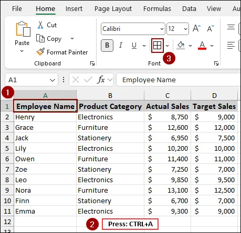Decrease font size with the smaller A icon
Screen dimensions: 241x233
click(211, 28)
